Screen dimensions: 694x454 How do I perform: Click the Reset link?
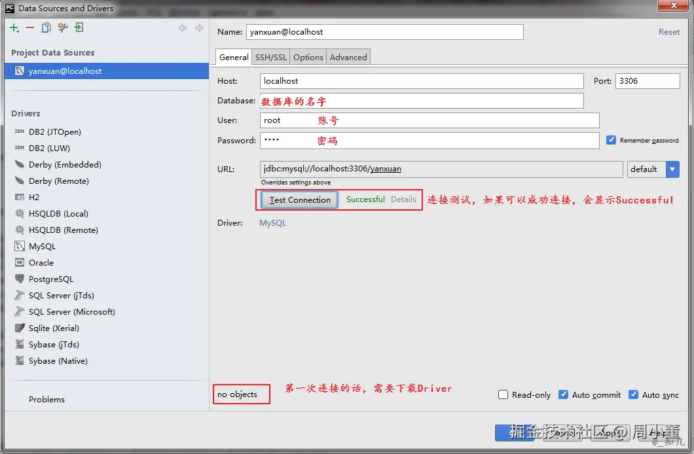(668, 32)
